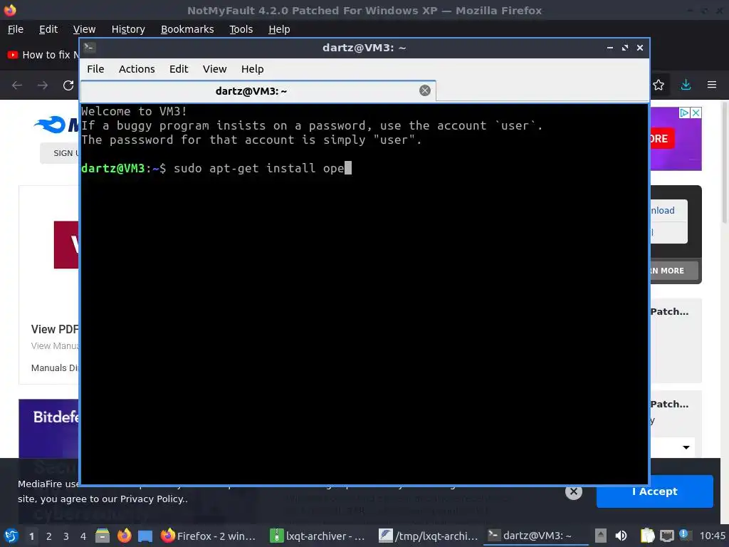Image resolution: width=729 pixels, height=547 pixels.
Task: Open Firefox's History menu
Action: (128, 29)
